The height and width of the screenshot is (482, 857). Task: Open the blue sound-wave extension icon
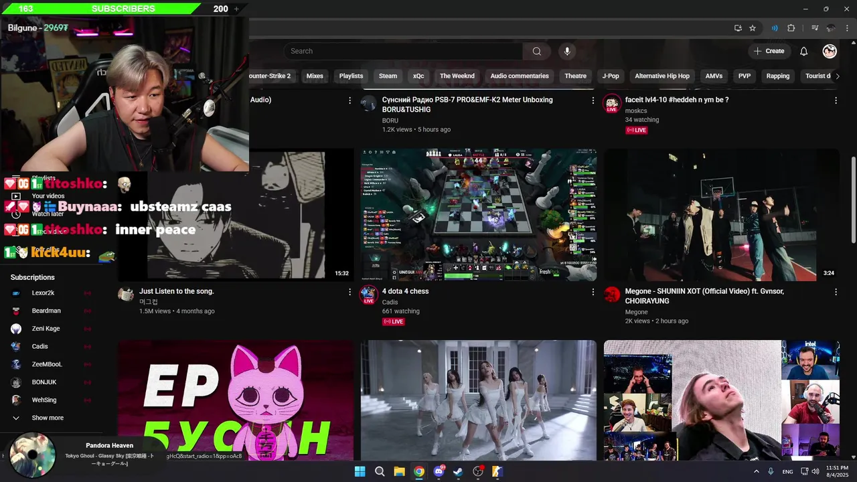[775, 28]
